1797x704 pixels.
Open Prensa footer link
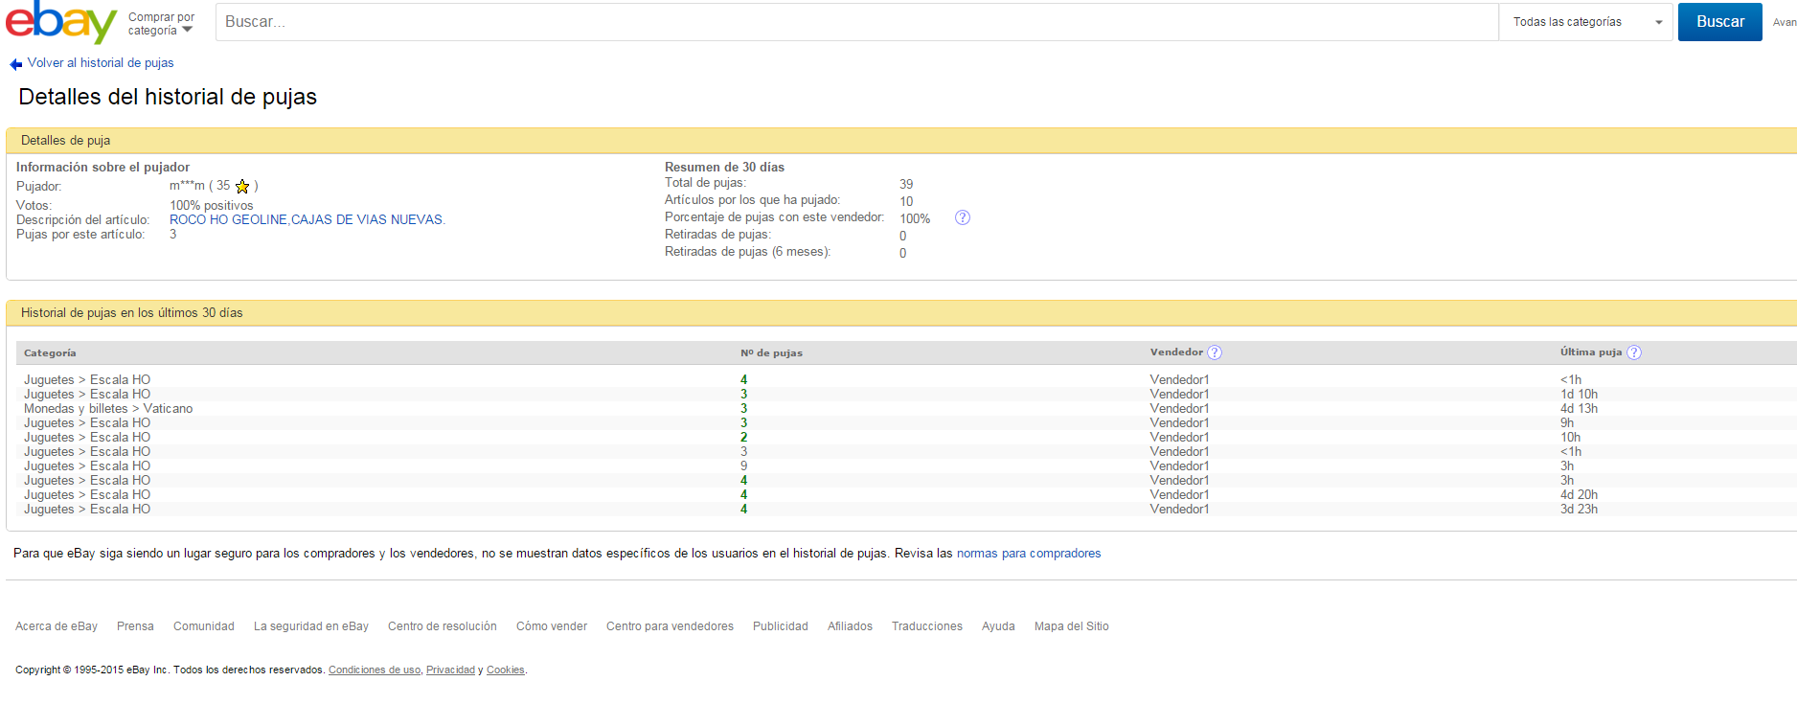pyautogui.click(x=135, y=626)
